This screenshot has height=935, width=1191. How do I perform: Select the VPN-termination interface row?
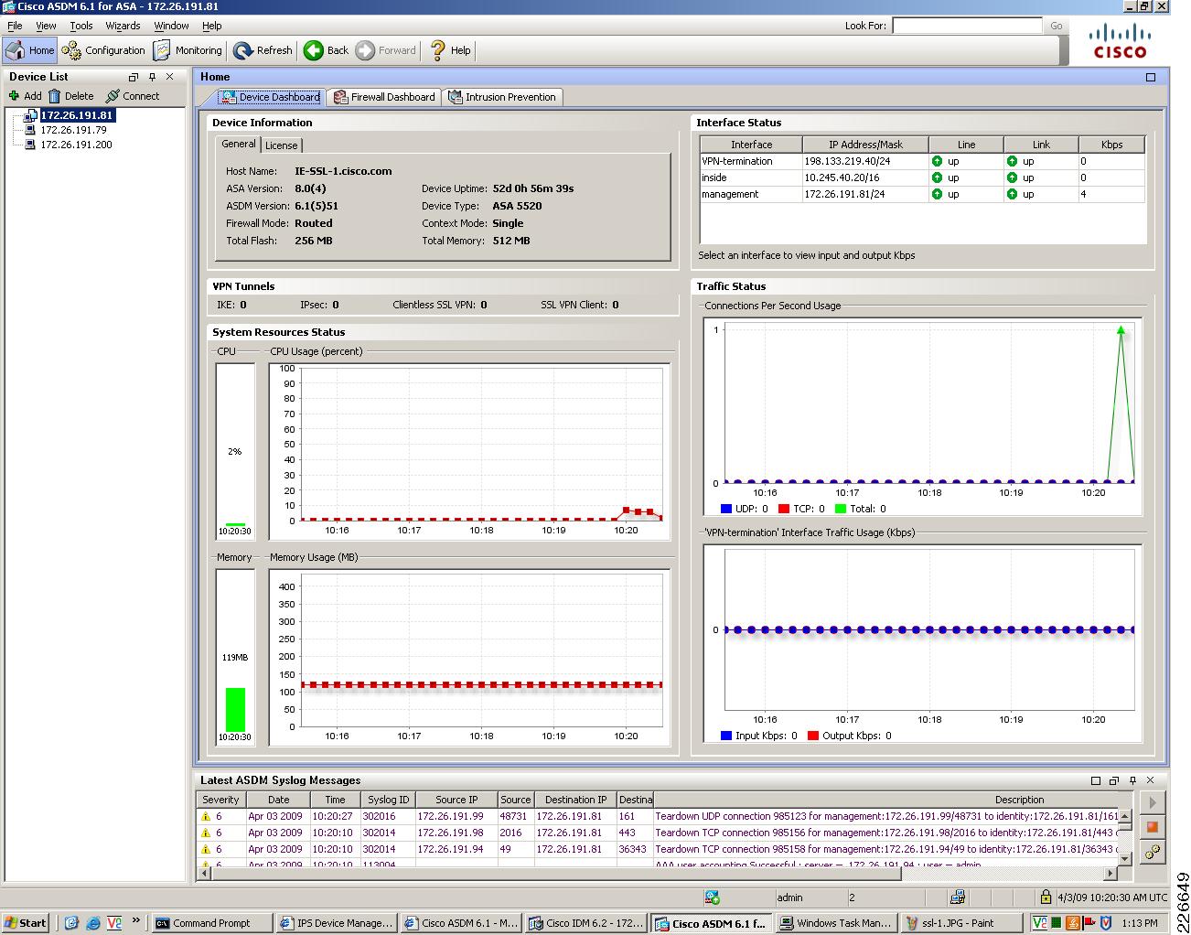(x=922, y=161)
